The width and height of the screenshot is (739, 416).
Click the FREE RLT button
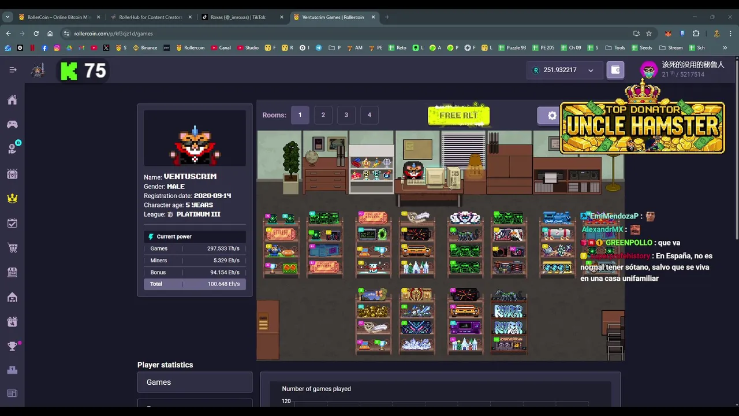click(459, 116)
